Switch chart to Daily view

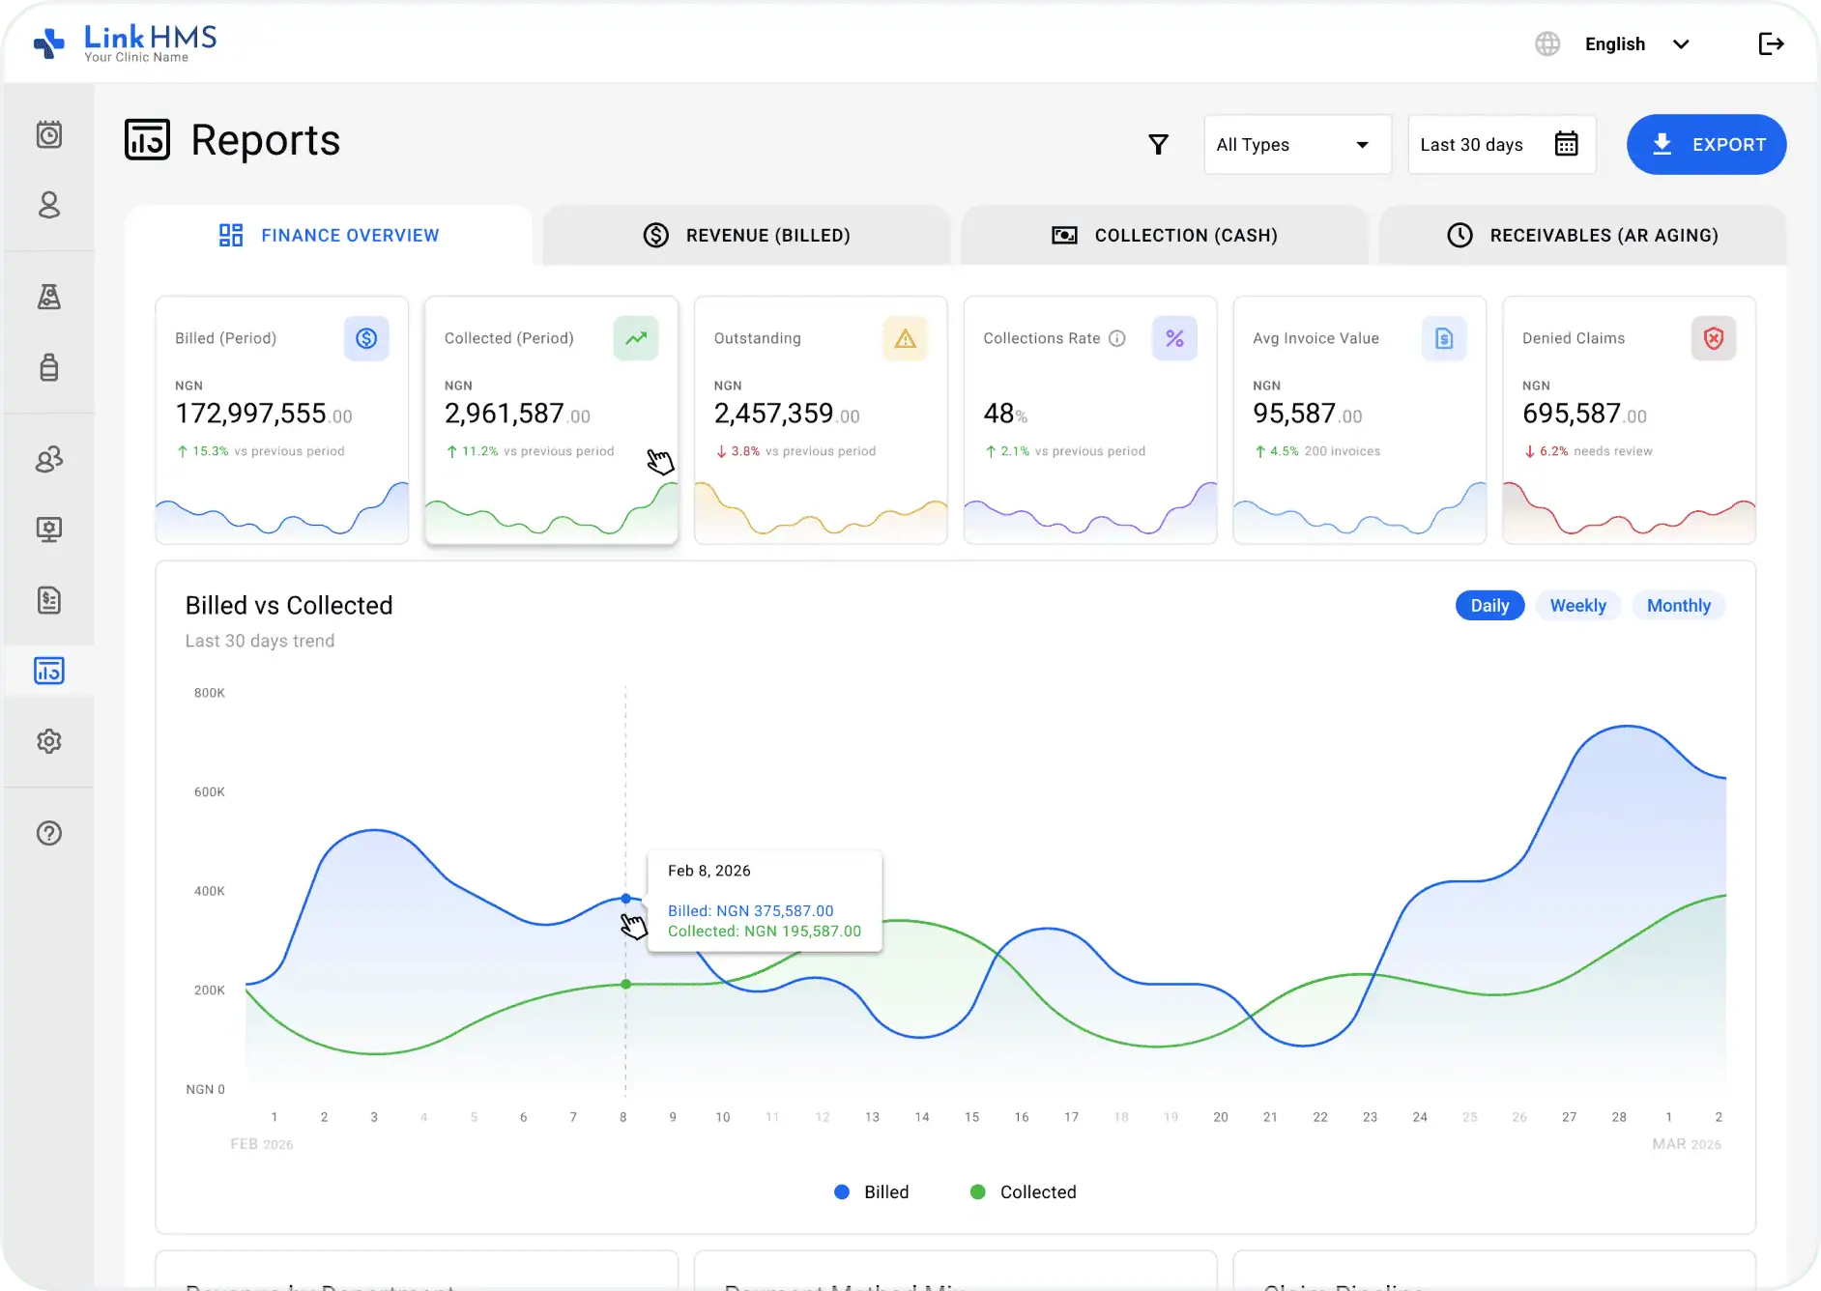click(1489, 606)
